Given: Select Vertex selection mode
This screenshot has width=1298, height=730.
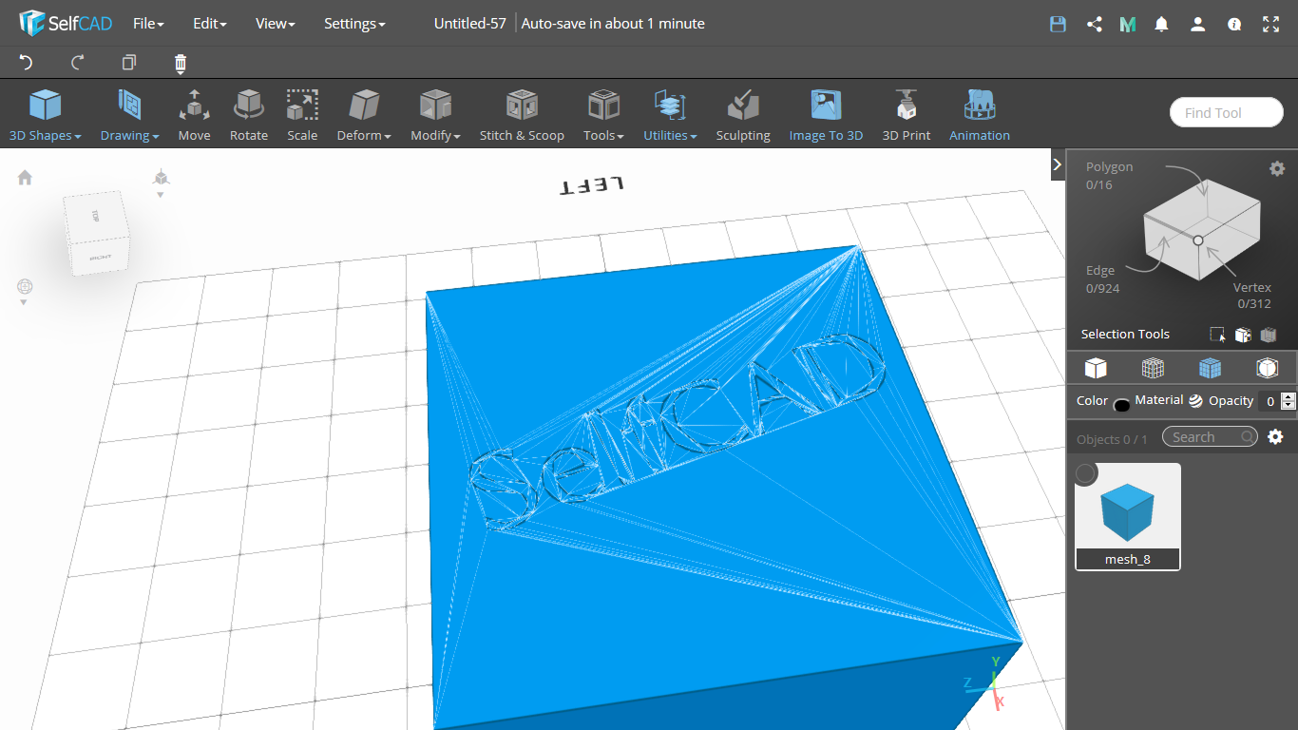Looking at the screenshot, I should (1252, 296).
